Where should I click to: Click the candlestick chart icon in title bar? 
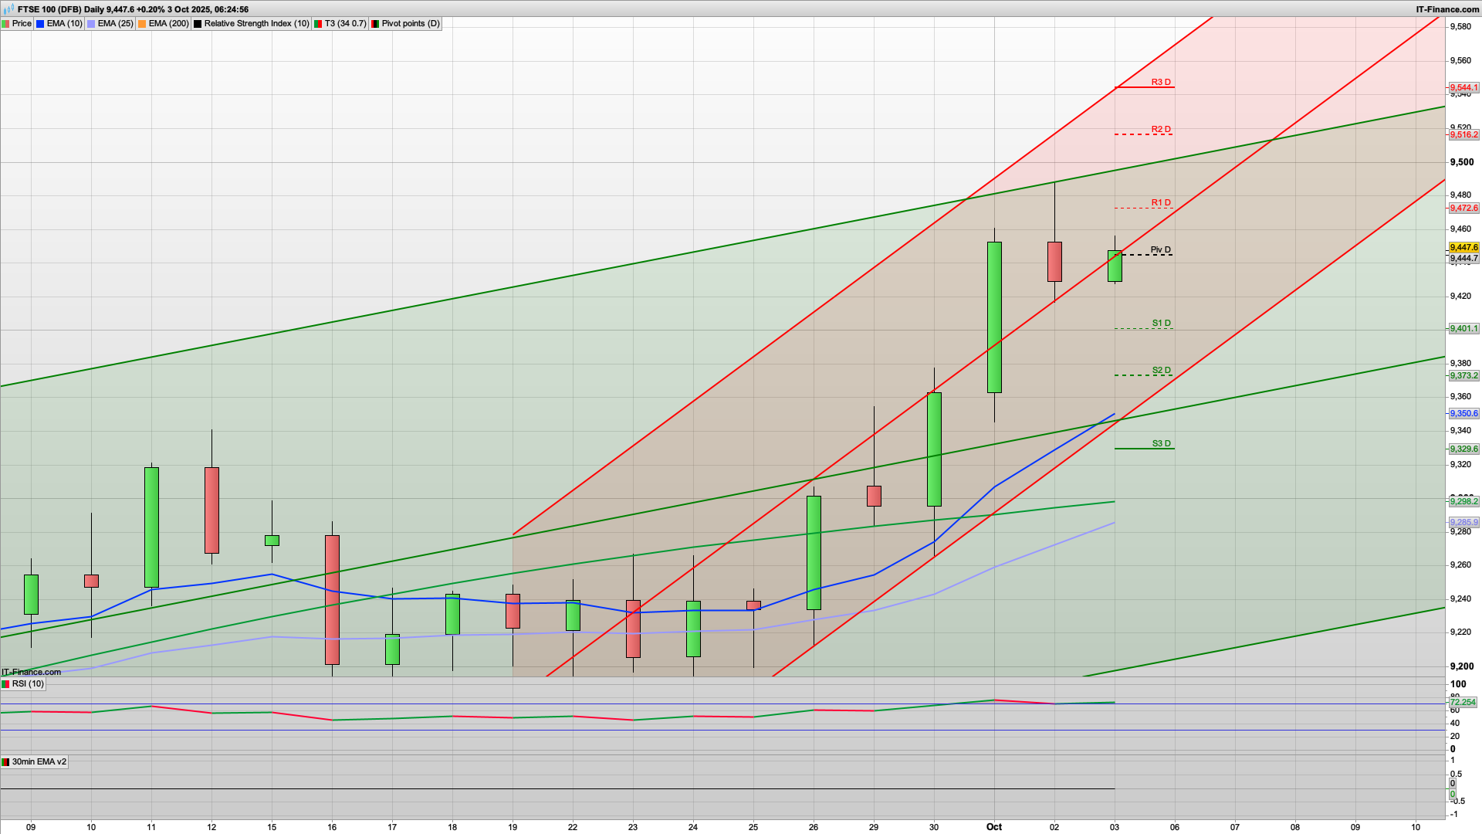(x=8, y=9)
